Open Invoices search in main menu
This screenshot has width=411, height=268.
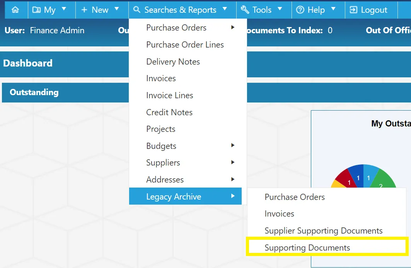tap(185, 79)
